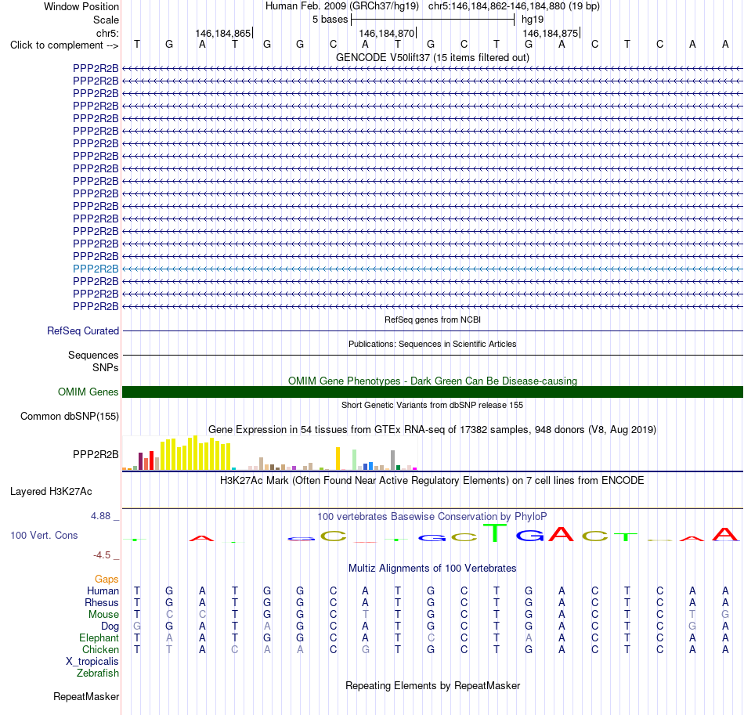Click the Human species label
Screen dimensions: 744x715
[103, 590]
